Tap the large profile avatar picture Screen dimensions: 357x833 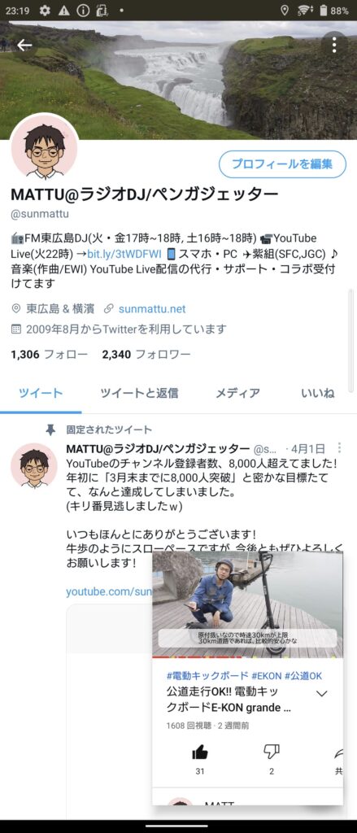(x=44, y=148)
